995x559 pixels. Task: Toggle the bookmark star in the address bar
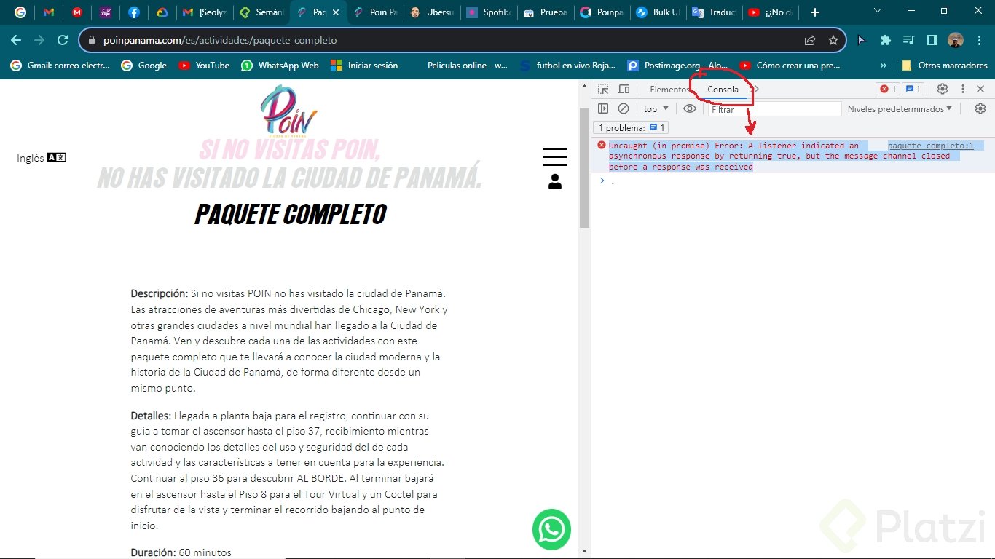(833, 41)
